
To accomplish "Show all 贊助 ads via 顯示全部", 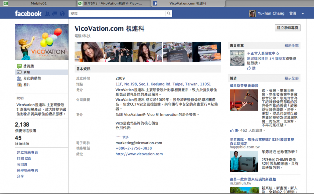I will point(291,78).
